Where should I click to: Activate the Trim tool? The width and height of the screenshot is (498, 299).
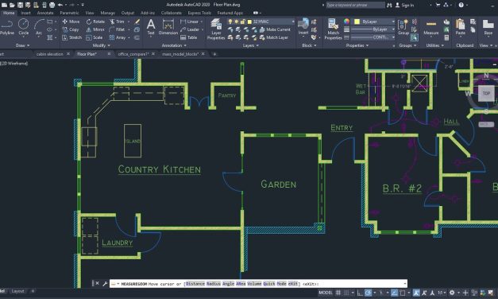117,21
